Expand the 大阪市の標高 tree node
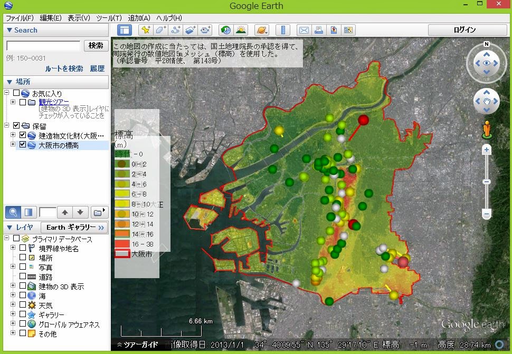 pyautogui.click(x=13, y=144)
